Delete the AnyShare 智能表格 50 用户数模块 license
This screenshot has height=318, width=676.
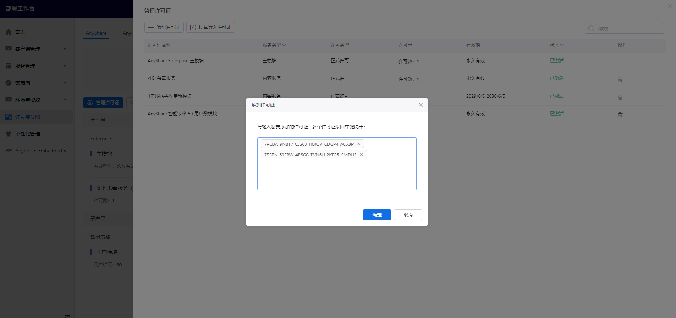620,115
